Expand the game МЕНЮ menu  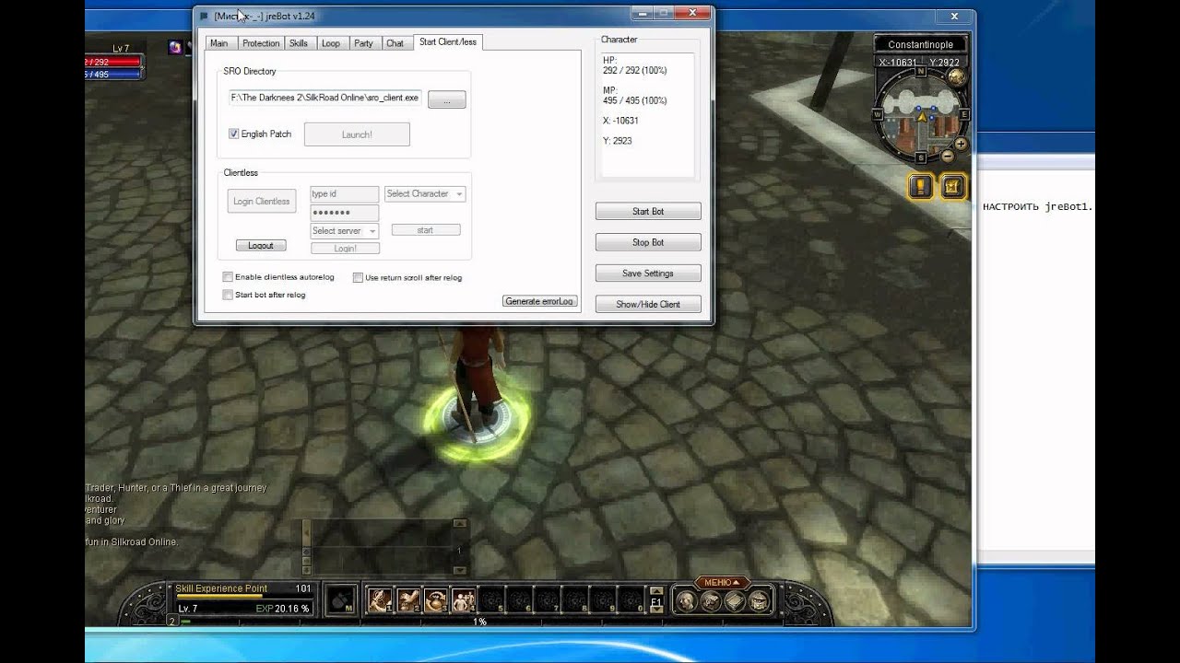pyautogui.click(x=721, y=582)
